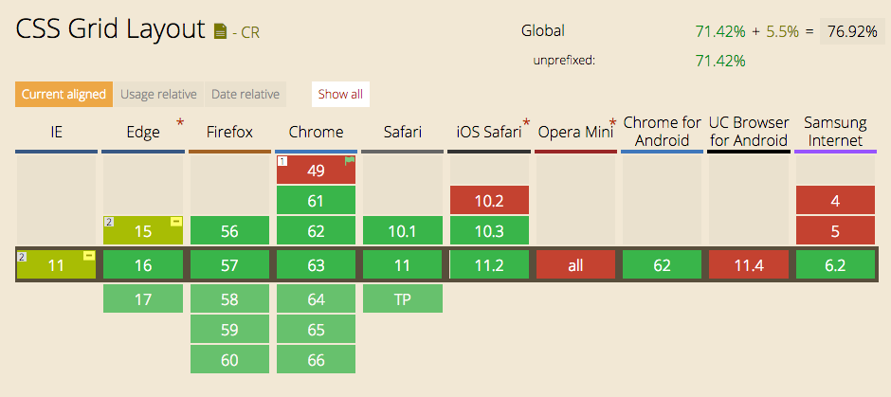Click the iOS Safari column header

point(489,133)
